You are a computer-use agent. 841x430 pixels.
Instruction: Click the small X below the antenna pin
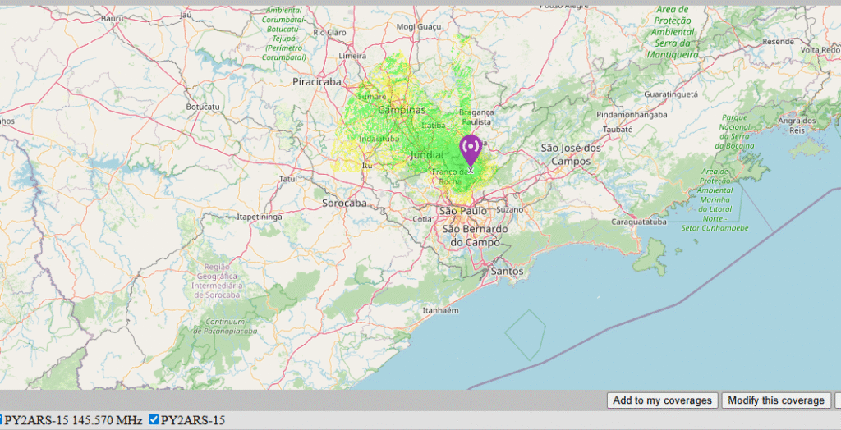pos(471,170)
